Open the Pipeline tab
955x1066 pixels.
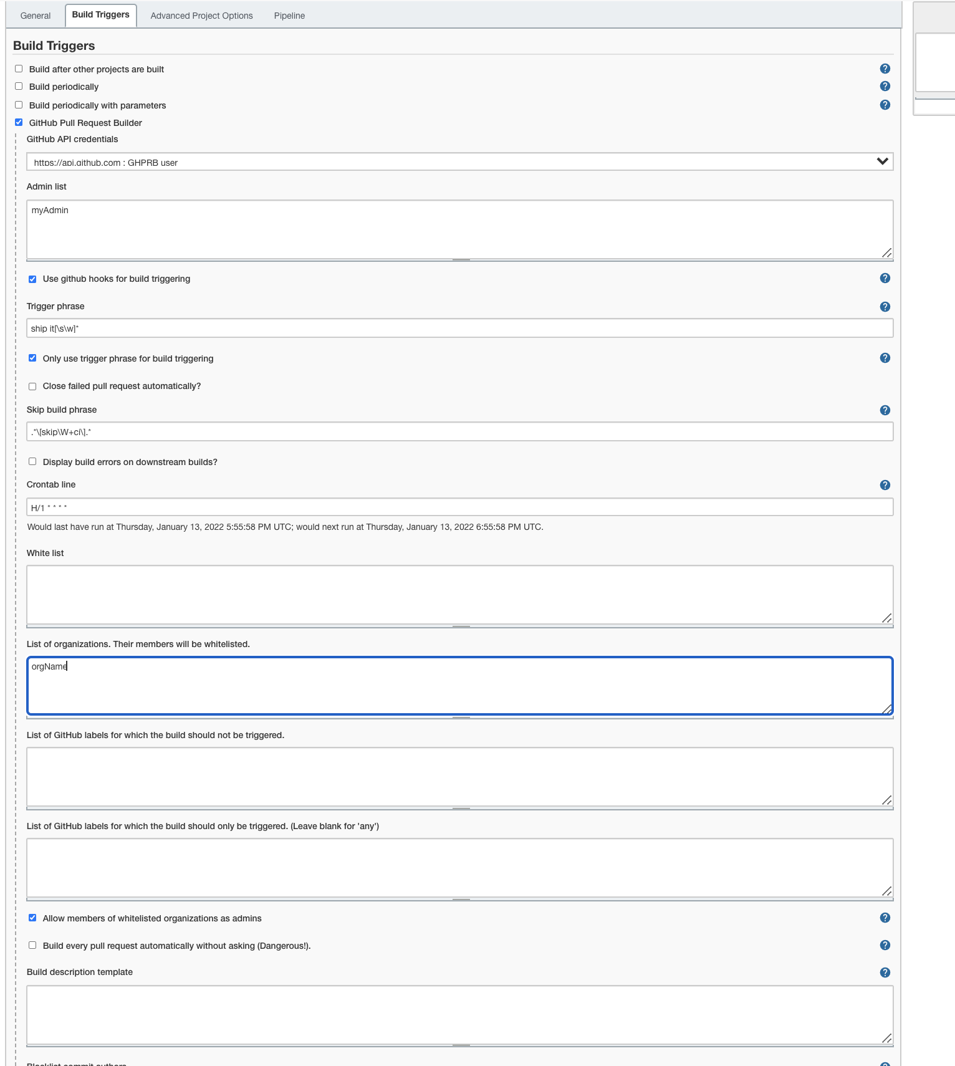coord(289,16)
